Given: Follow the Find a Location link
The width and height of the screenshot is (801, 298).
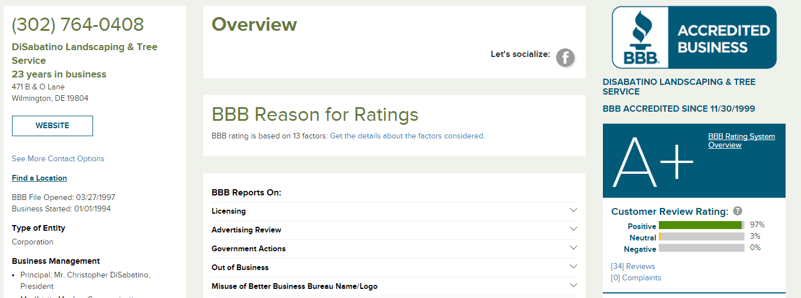Looking at the screenshot, I should click(39, 178).
